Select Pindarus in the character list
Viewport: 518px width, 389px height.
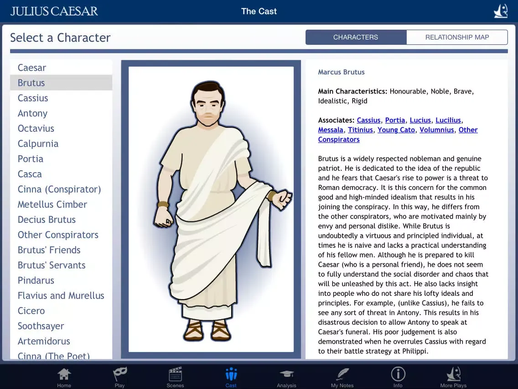pyautogui.click(x=61, y=280)
